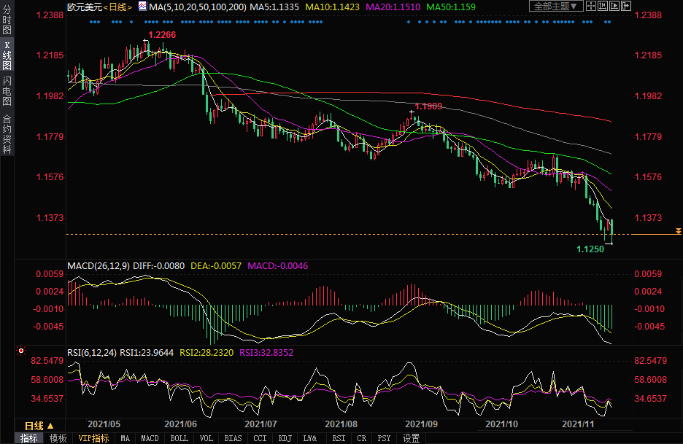Click the orange arrow marker on right price axis

click(x=679, y=231)
